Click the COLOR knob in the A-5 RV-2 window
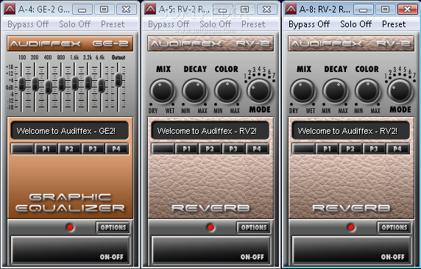Screen dimensions: 421x269 pyautogui.click(x=227, y=91)
